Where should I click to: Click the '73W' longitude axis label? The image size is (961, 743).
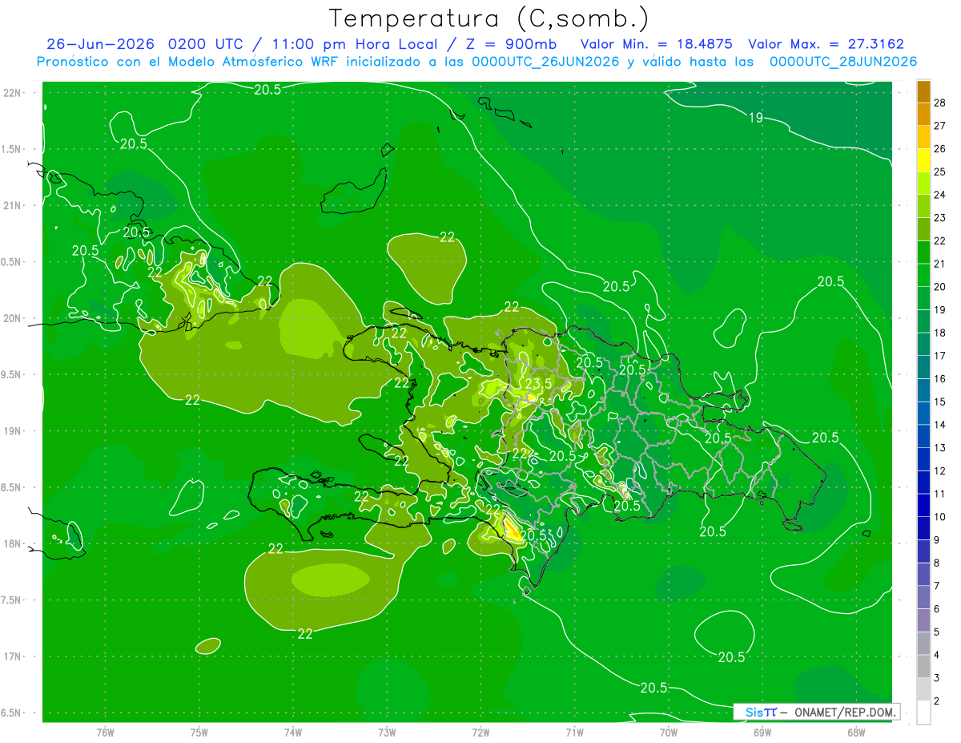(387, 733)
